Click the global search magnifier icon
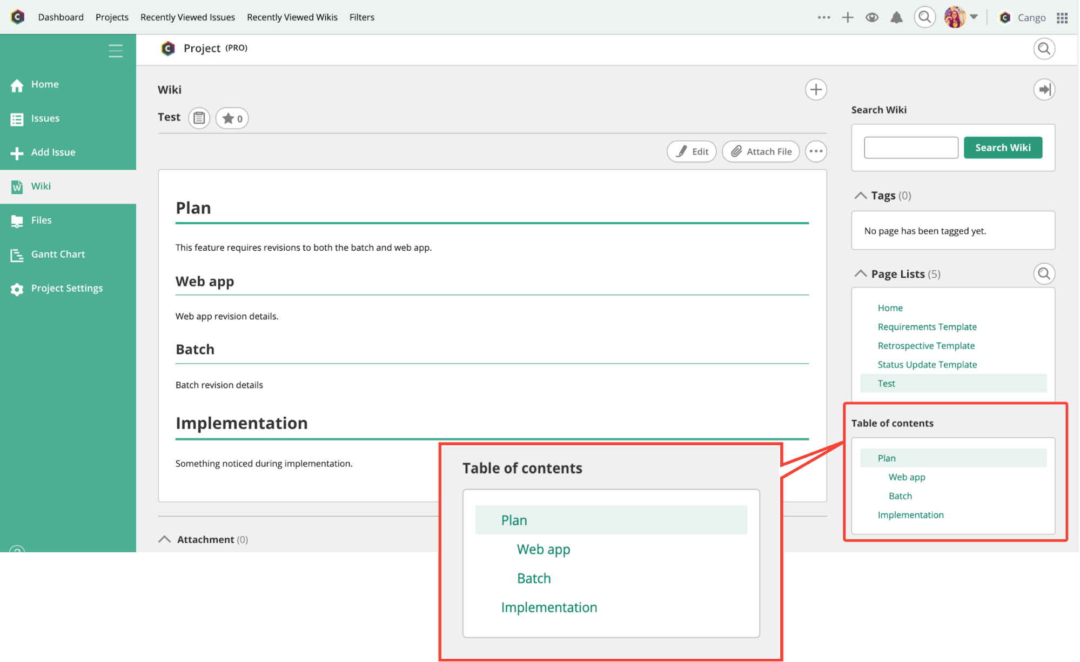The image size is (1080, 662). [x=924, y=17]
